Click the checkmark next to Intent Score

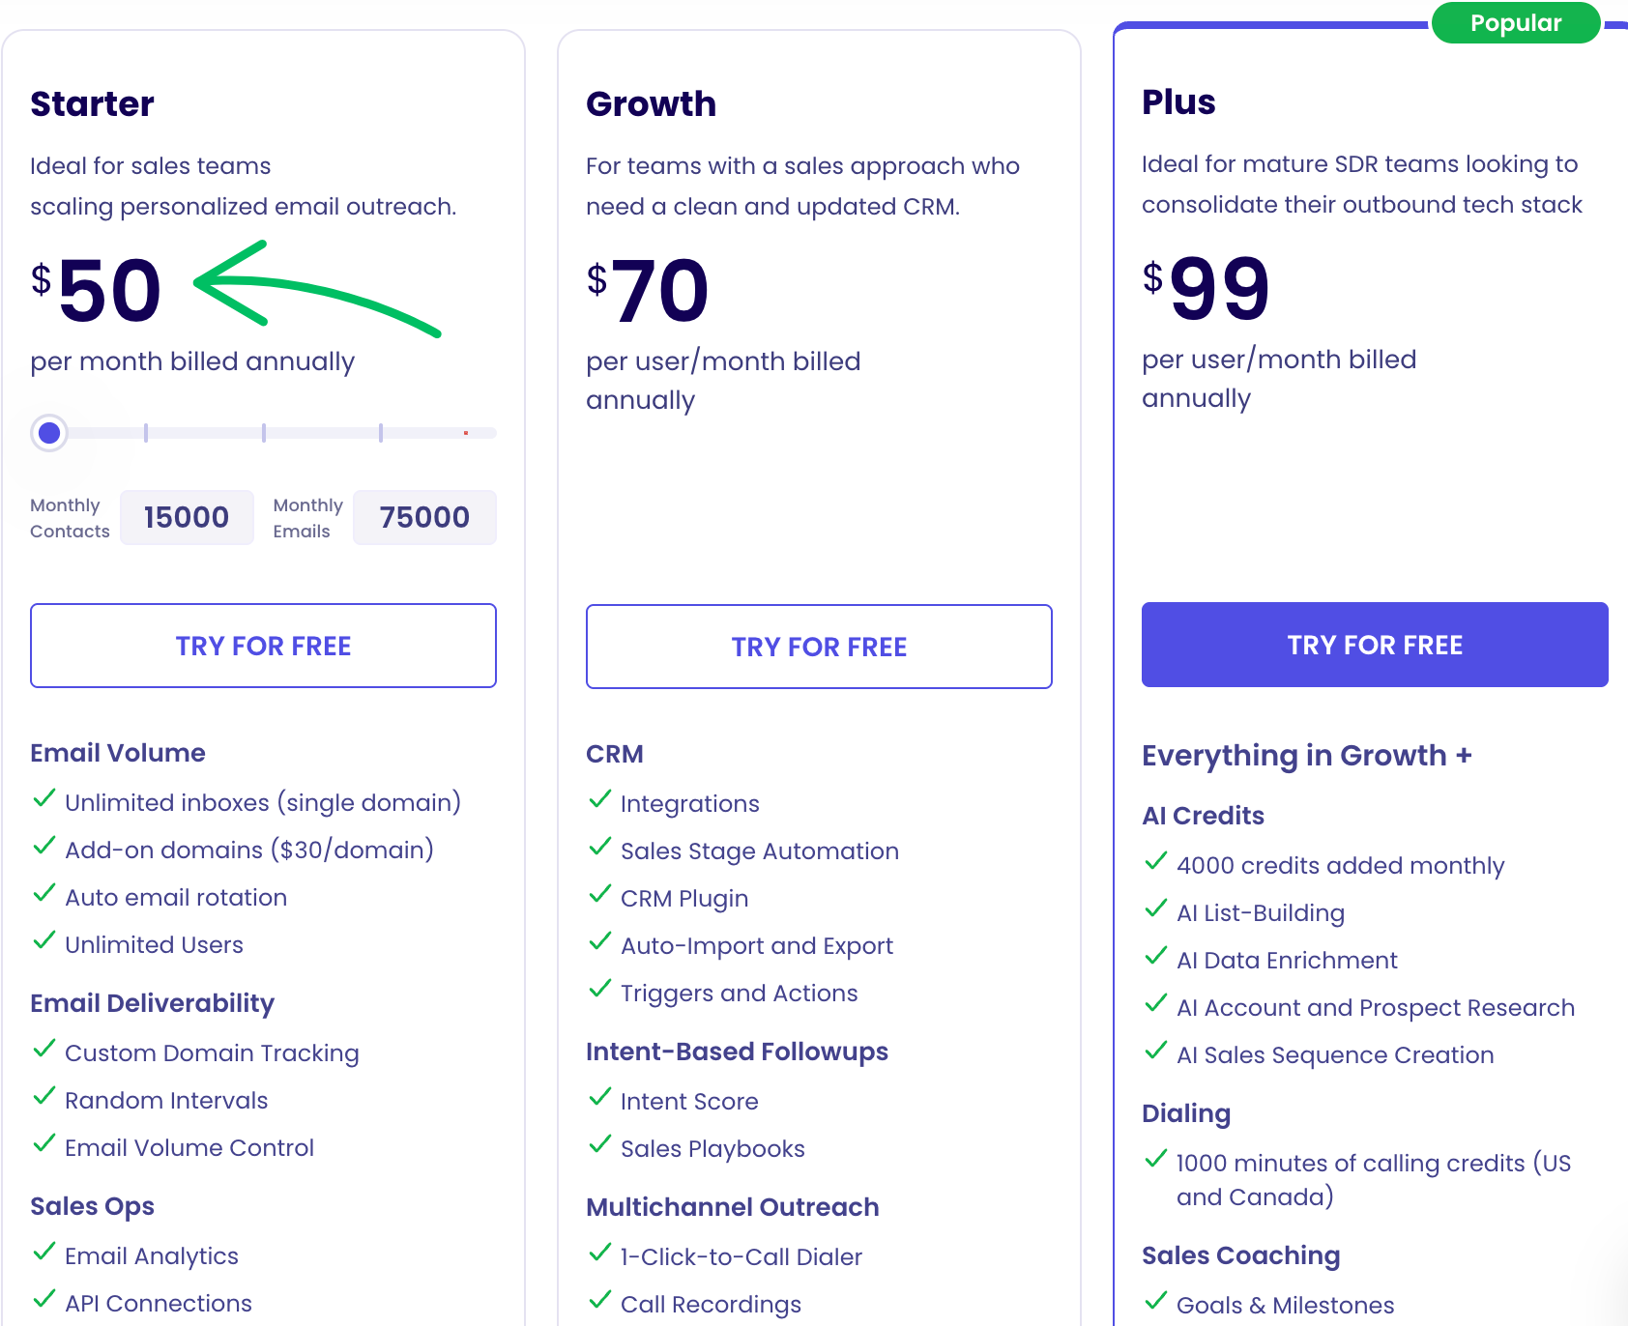pyautogui.click(x=599, y=1098)
